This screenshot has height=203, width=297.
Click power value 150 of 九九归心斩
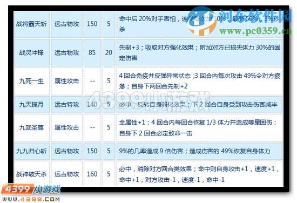(x=92, y=151)
